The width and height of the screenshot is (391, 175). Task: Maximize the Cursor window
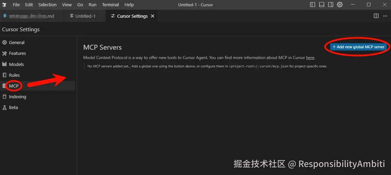[x=369, y=5]
